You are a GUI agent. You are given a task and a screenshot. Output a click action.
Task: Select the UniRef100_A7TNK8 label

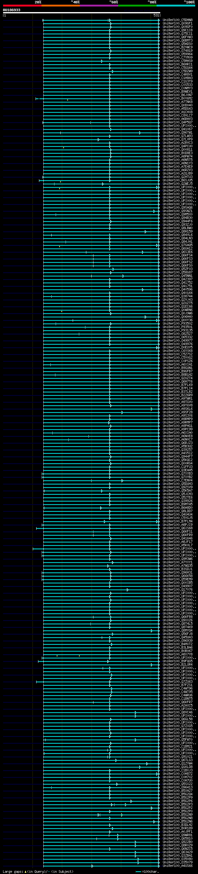pos(178,102)
